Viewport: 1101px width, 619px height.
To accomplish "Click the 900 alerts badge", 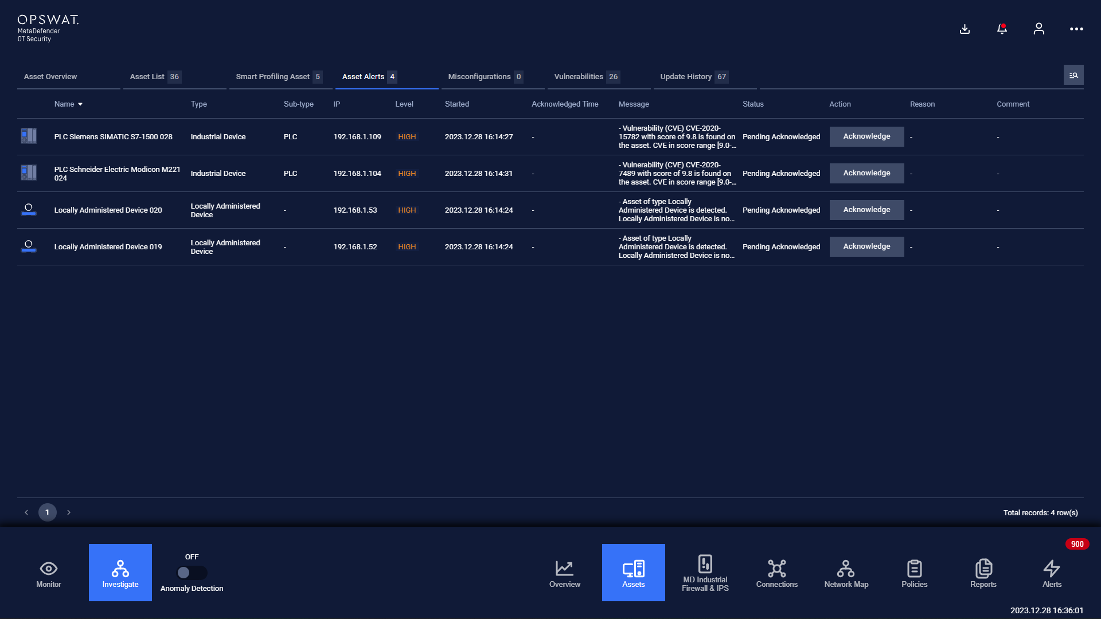I will [x=1077, y=544].
